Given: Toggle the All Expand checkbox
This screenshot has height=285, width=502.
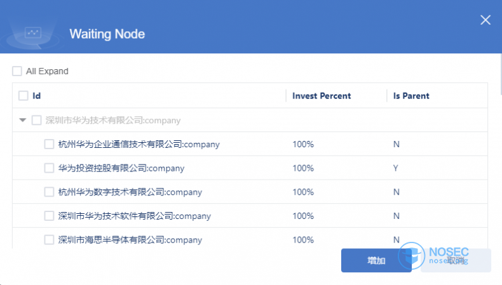Looking at the screenshot, I should click(x=17, y=71).
